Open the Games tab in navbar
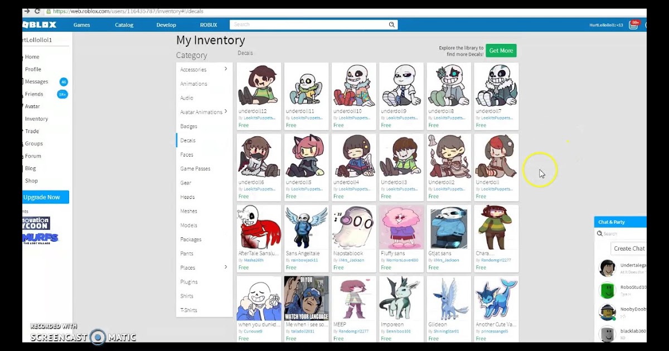Viewport: 669px width, 351px height. (82, 25)
